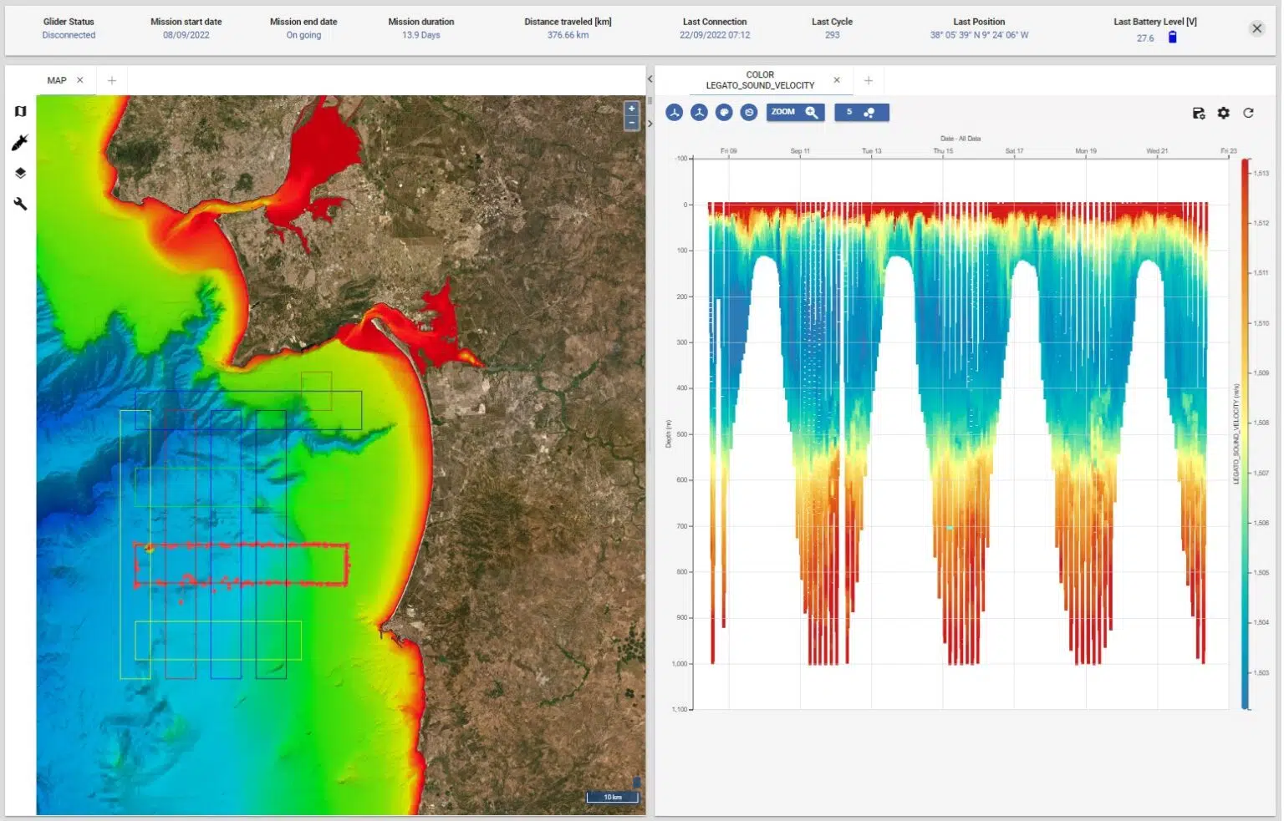Click the first round blue axis icon
1284x821 pixels.
tap(675, 113)
